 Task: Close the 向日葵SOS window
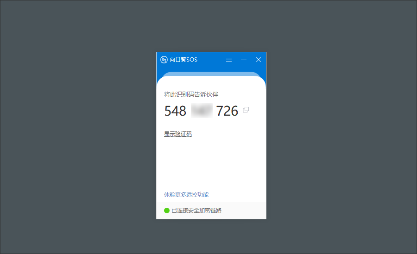pos(258,60)
